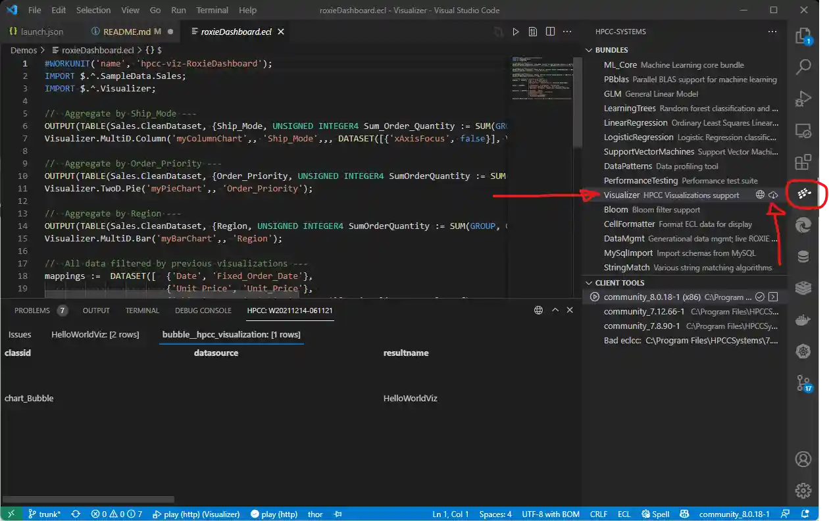The width and height of the screenshot is (829, 521).
Task: Maximize panel with the up chevron
Action: pos(555,310)
